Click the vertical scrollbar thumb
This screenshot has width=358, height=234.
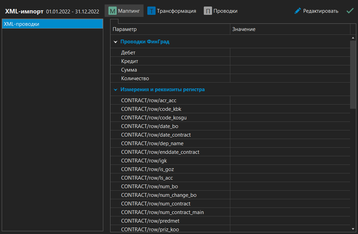click(353, 74)
